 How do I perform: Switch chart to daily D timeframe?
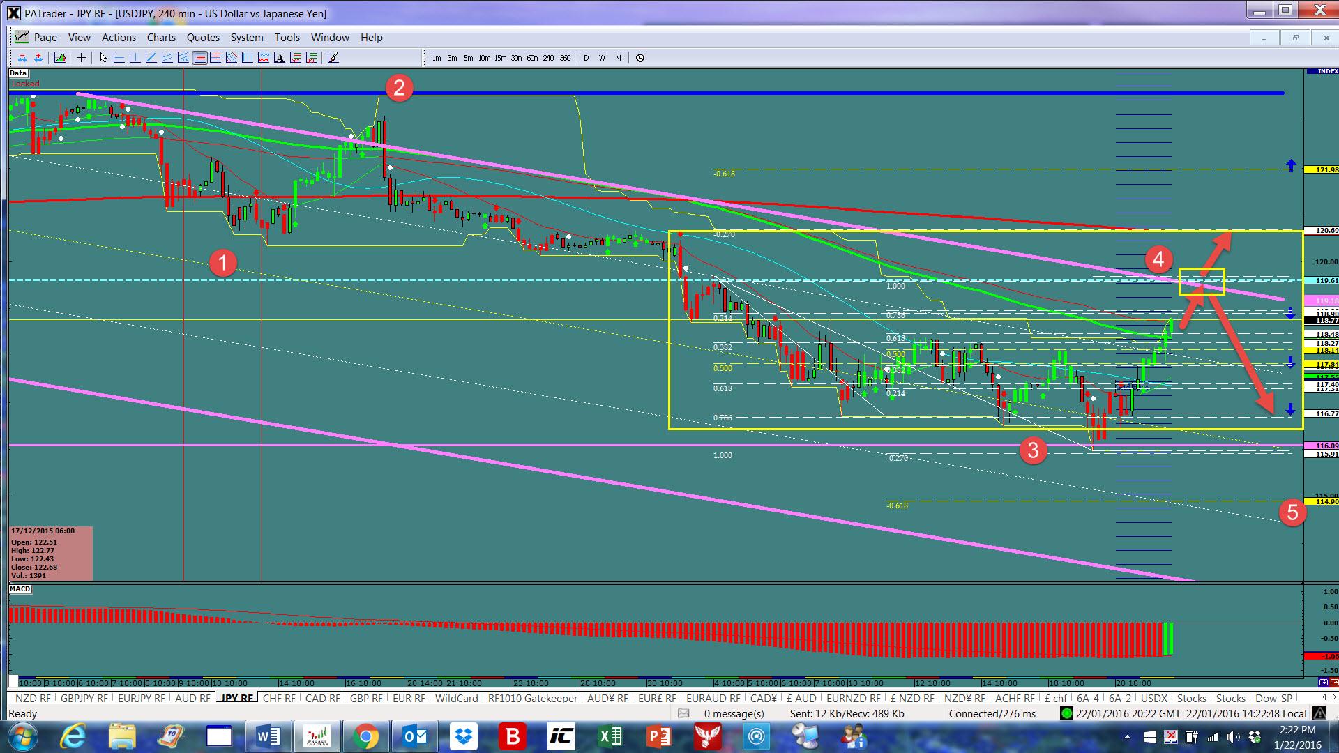(586, 58)
